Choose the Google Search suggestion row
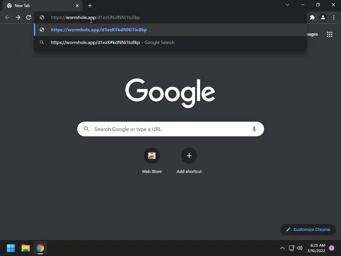Image resolution: width=341 pixels, height=256 pixels. pyautogui.click(x=170, y=42)
